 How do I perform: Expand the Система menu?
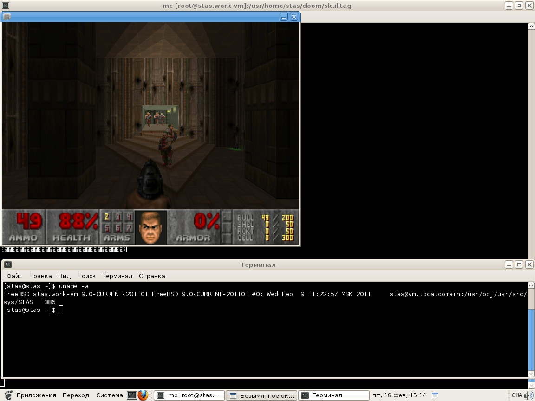[x=109, y=395]
